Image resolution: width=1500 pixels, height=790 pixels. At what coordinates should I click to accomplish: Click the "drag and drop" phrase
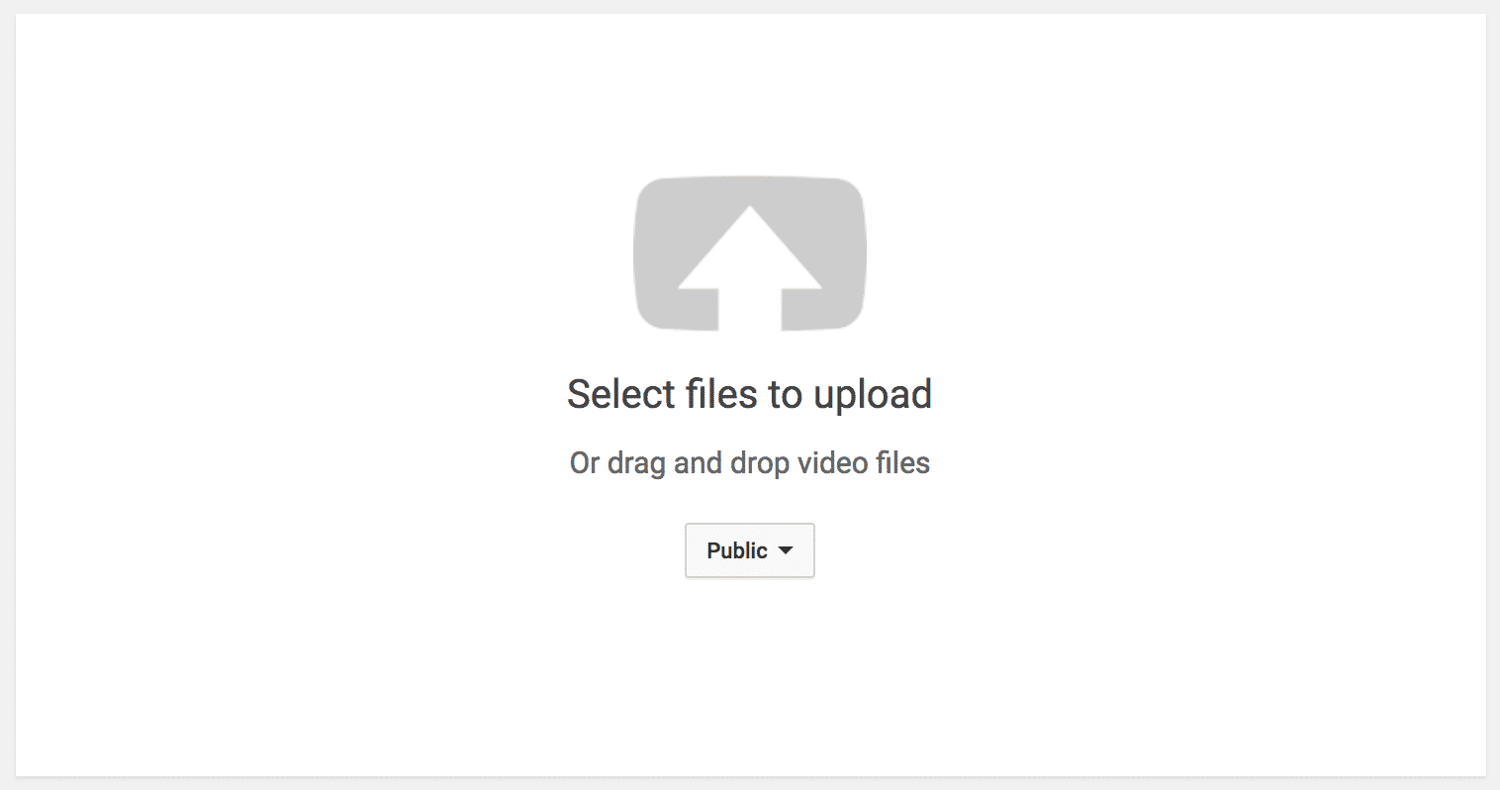[x=700, y=463]
